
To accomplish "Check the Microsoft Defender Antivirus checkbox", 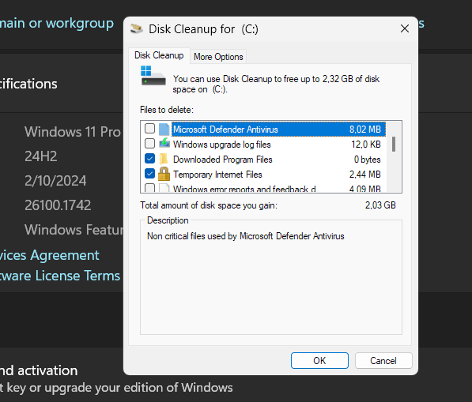I will point(149,129).
